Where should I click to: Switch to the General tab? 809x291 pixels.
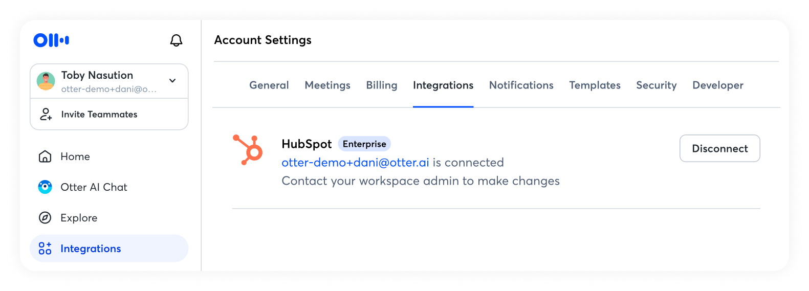point(269,85)
